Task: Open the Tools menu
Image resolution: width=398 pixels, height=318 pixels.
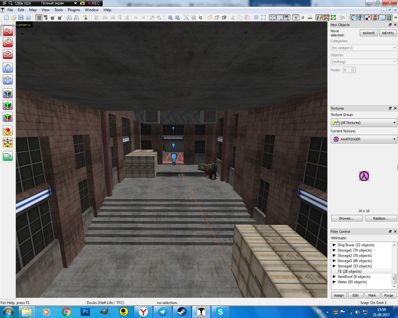Action: 59,10
